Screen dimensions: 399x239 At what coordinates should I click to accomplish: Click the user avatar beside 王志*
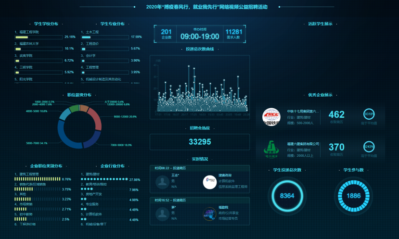[x=161, y=181]
